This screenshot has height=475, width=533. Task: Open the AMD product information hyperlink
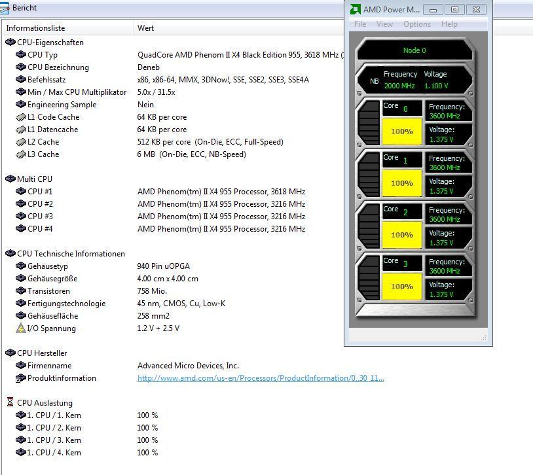pyautogui.click(x=261, y=378)
